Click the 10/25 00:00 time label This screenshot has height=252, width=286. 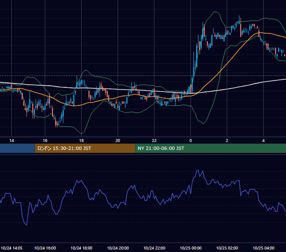click(x=191, y=248)
